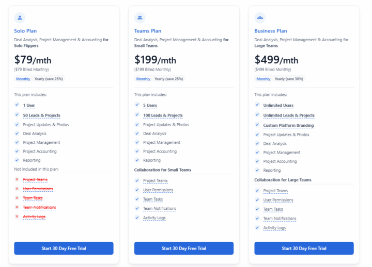Click the User Permissions feature in Teams Plan

158,190
